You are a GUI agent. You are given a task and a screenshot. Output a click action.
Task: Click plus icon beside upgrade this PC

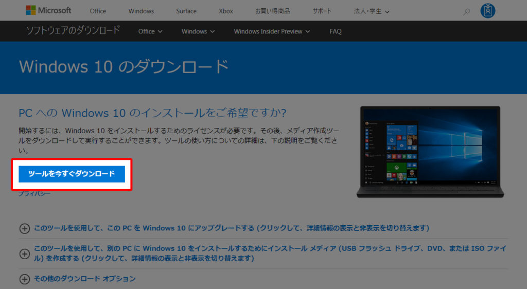[24, 228]
